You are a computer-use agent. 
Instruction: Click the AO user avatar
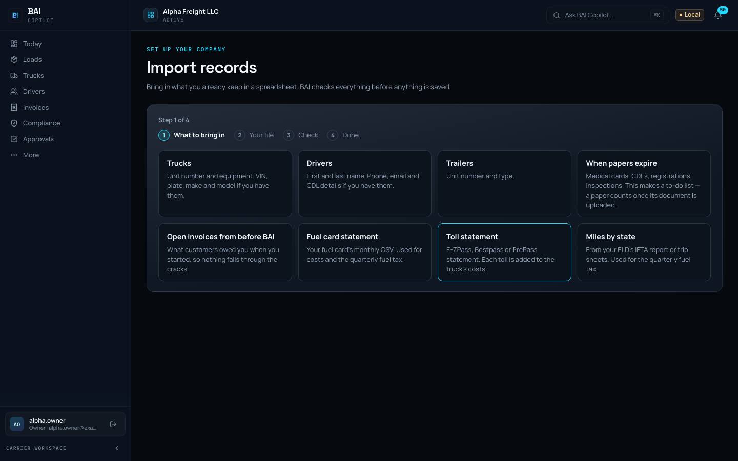pyautogui.click(x=17, y=424)
